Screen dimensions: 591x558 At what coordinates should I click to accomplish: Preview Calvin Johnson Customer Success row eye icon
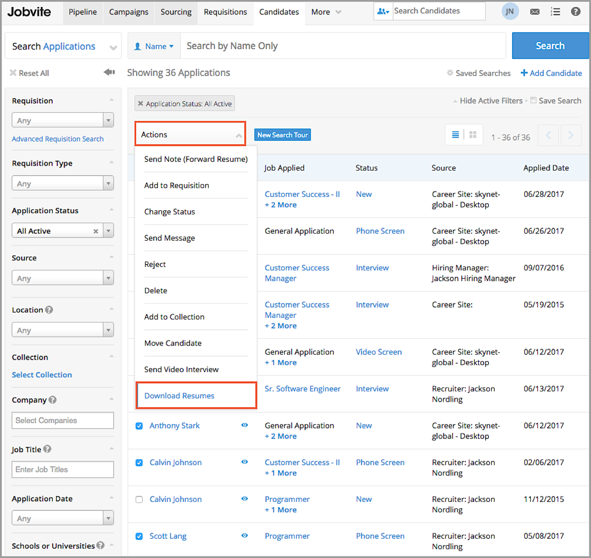pos(245,462)
